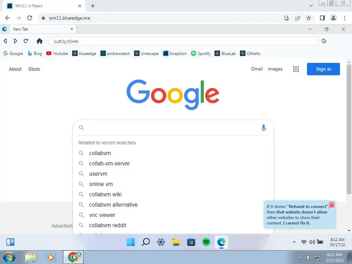The width and height of the screenshot is (352, 264).
Task: Expand Chrome tab search chevron
Action: [311, 6]
